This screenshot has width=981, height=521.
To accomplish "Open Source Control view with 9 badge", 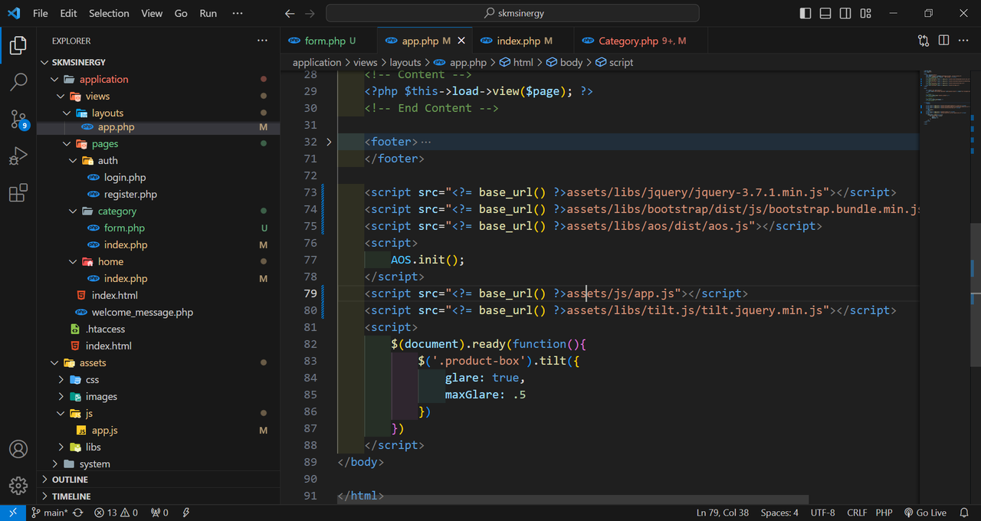I will 18,119.
